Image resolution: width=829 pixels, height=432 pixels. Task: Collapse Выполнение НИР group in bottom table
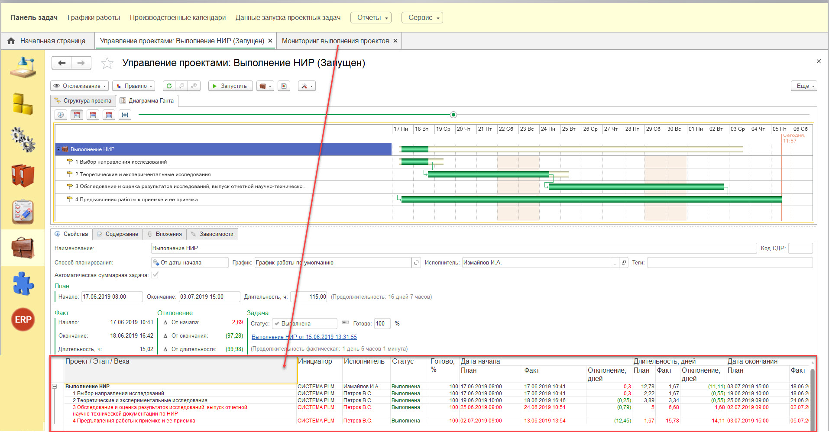point(55,387)
